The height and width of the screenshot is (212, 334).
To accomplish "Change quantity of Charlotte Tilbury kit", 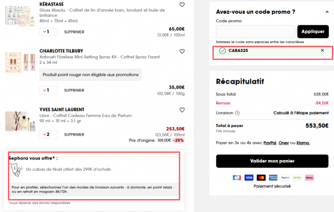I will [x=48, y=91].
